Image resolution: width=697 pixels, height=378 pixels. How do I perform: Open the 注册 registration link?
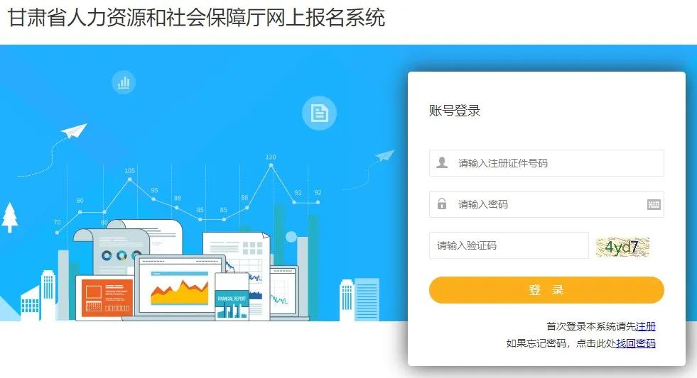coord(645,326)
